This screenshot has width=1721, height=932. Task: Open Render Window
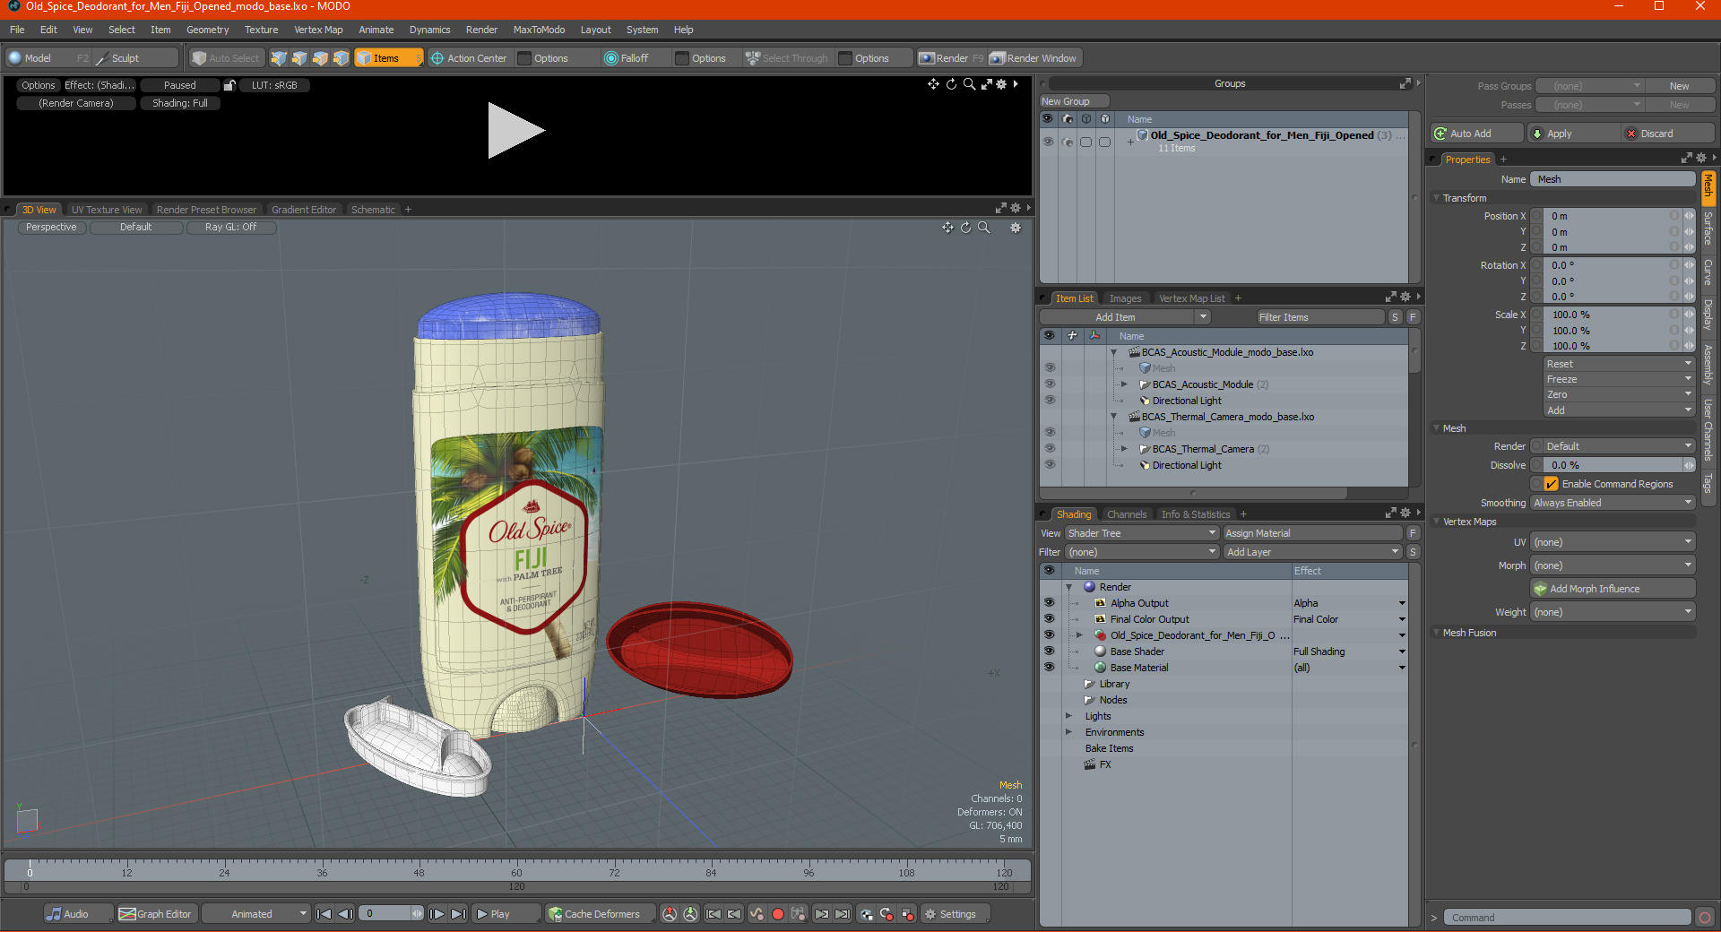point(1033,58)
